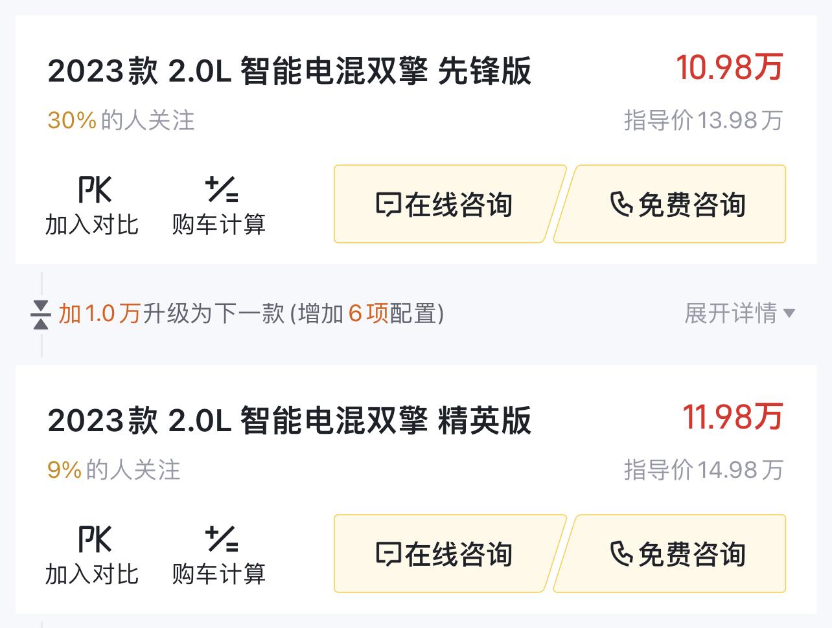Request 免费咨询 phone call for 精英版

(674, 554)
